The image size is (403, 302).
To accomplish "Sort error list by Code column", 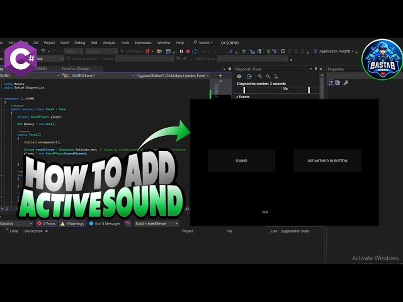I will coord(14,231).
